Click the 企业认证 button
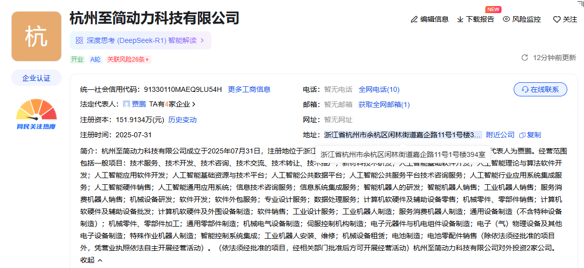The height and width of the screenshot is (268, 584). [36, 78]
